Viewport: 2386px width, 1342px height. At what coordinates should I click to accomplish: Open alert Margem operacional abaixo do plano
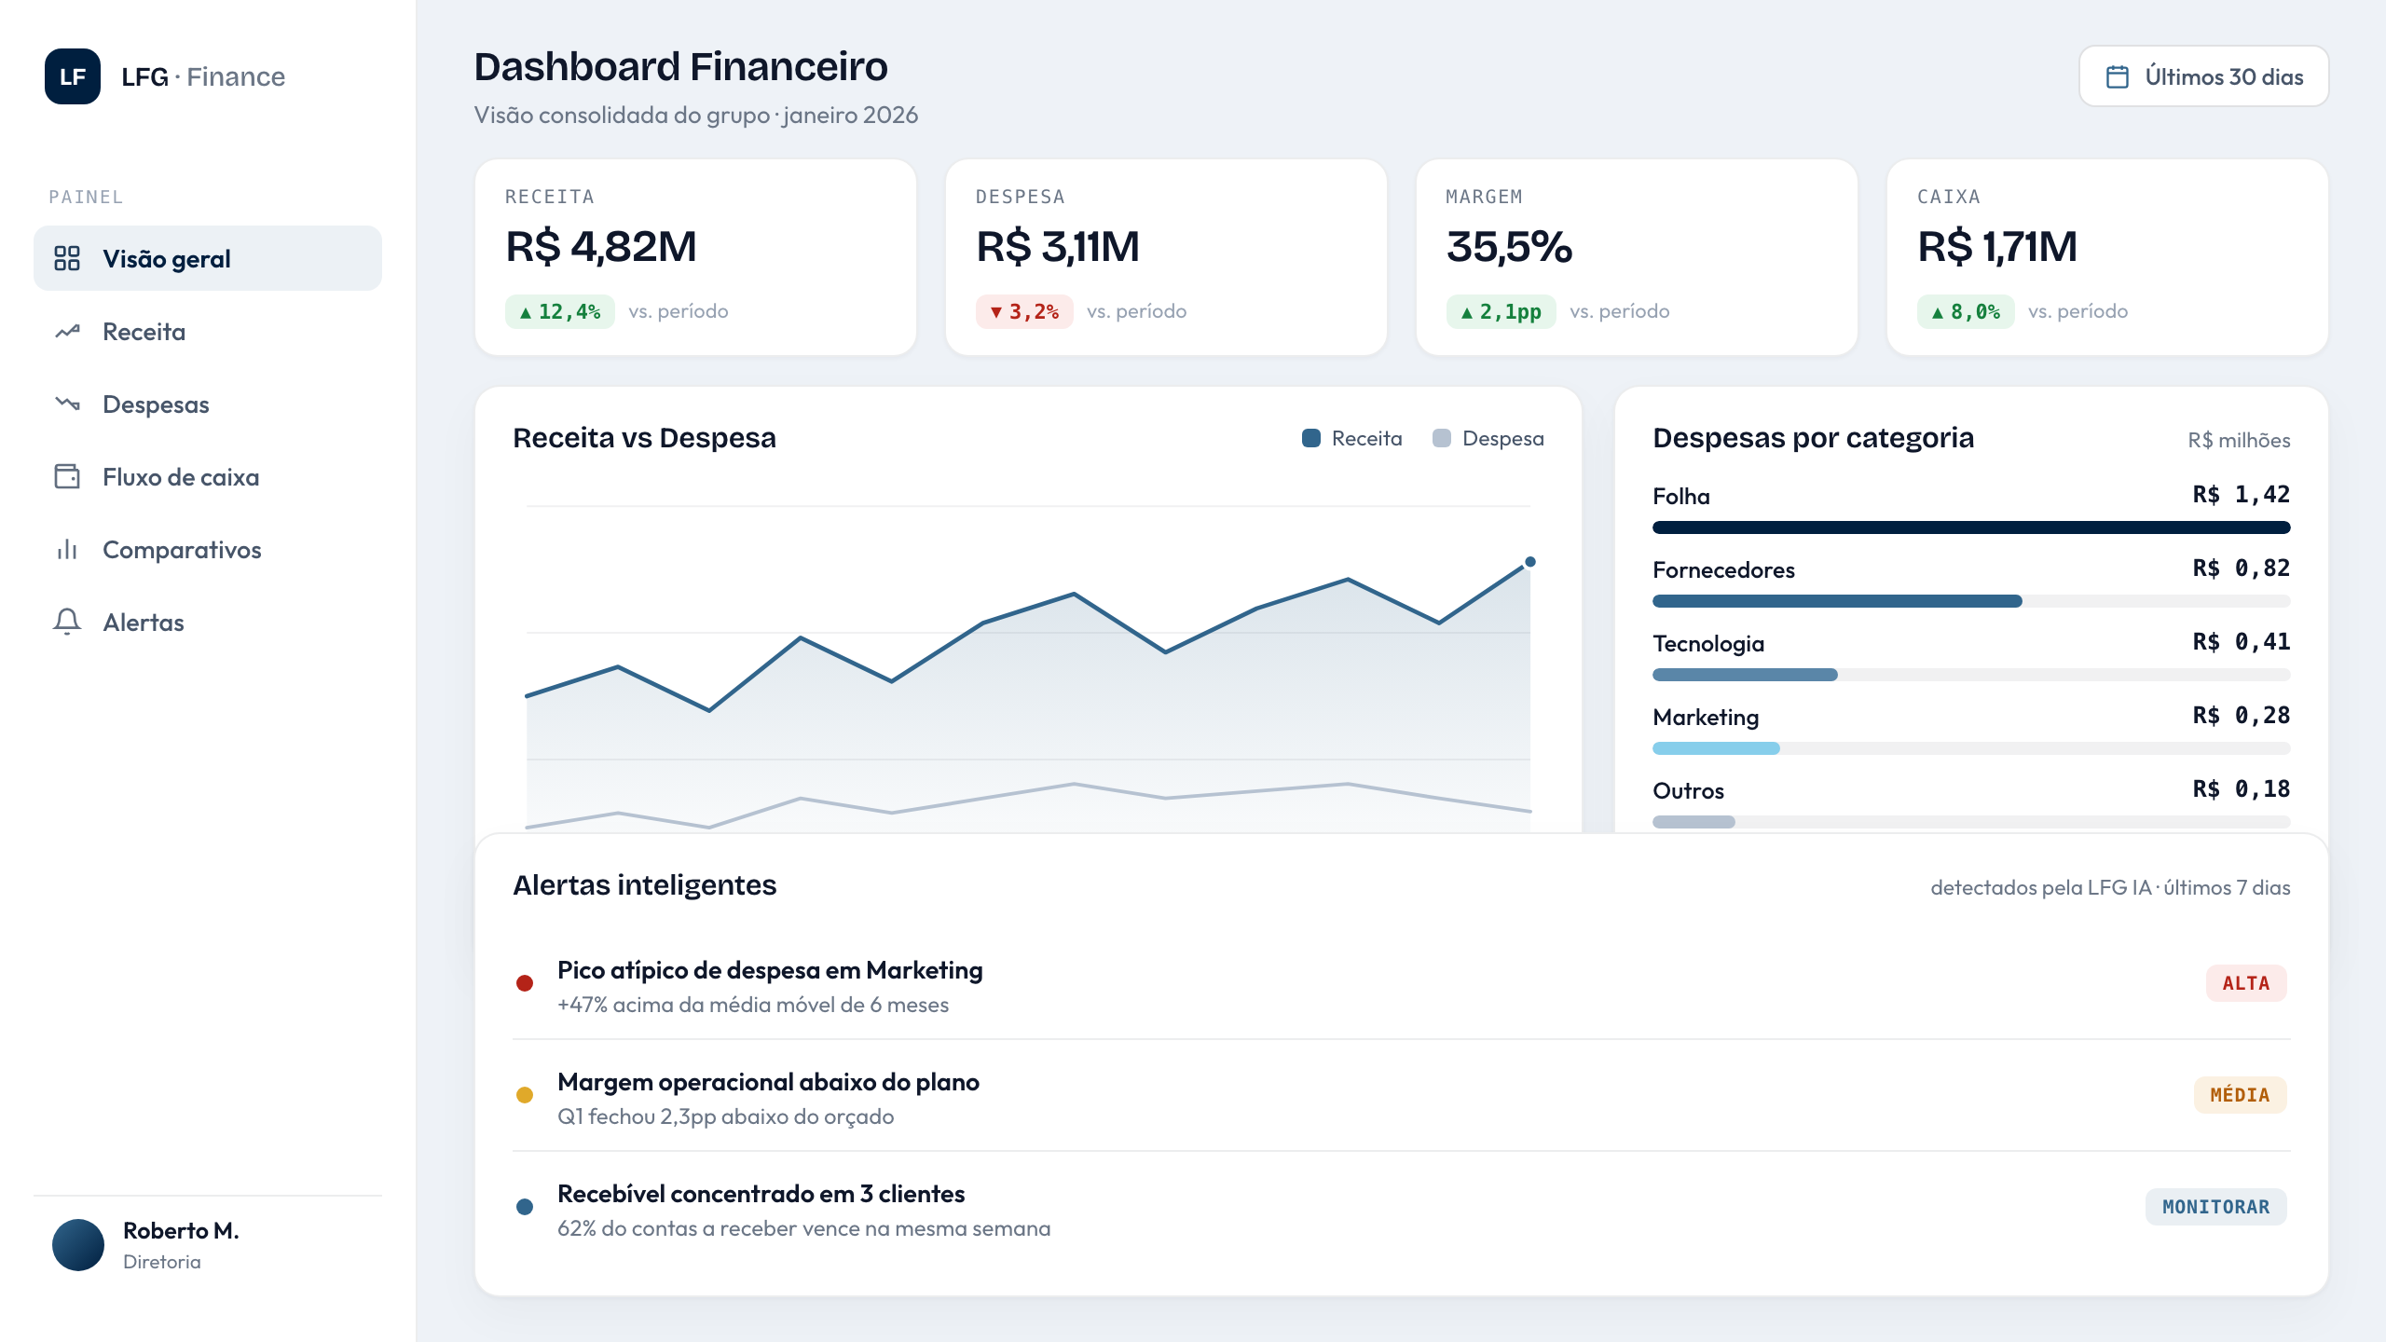(x=1402, y=1096)
